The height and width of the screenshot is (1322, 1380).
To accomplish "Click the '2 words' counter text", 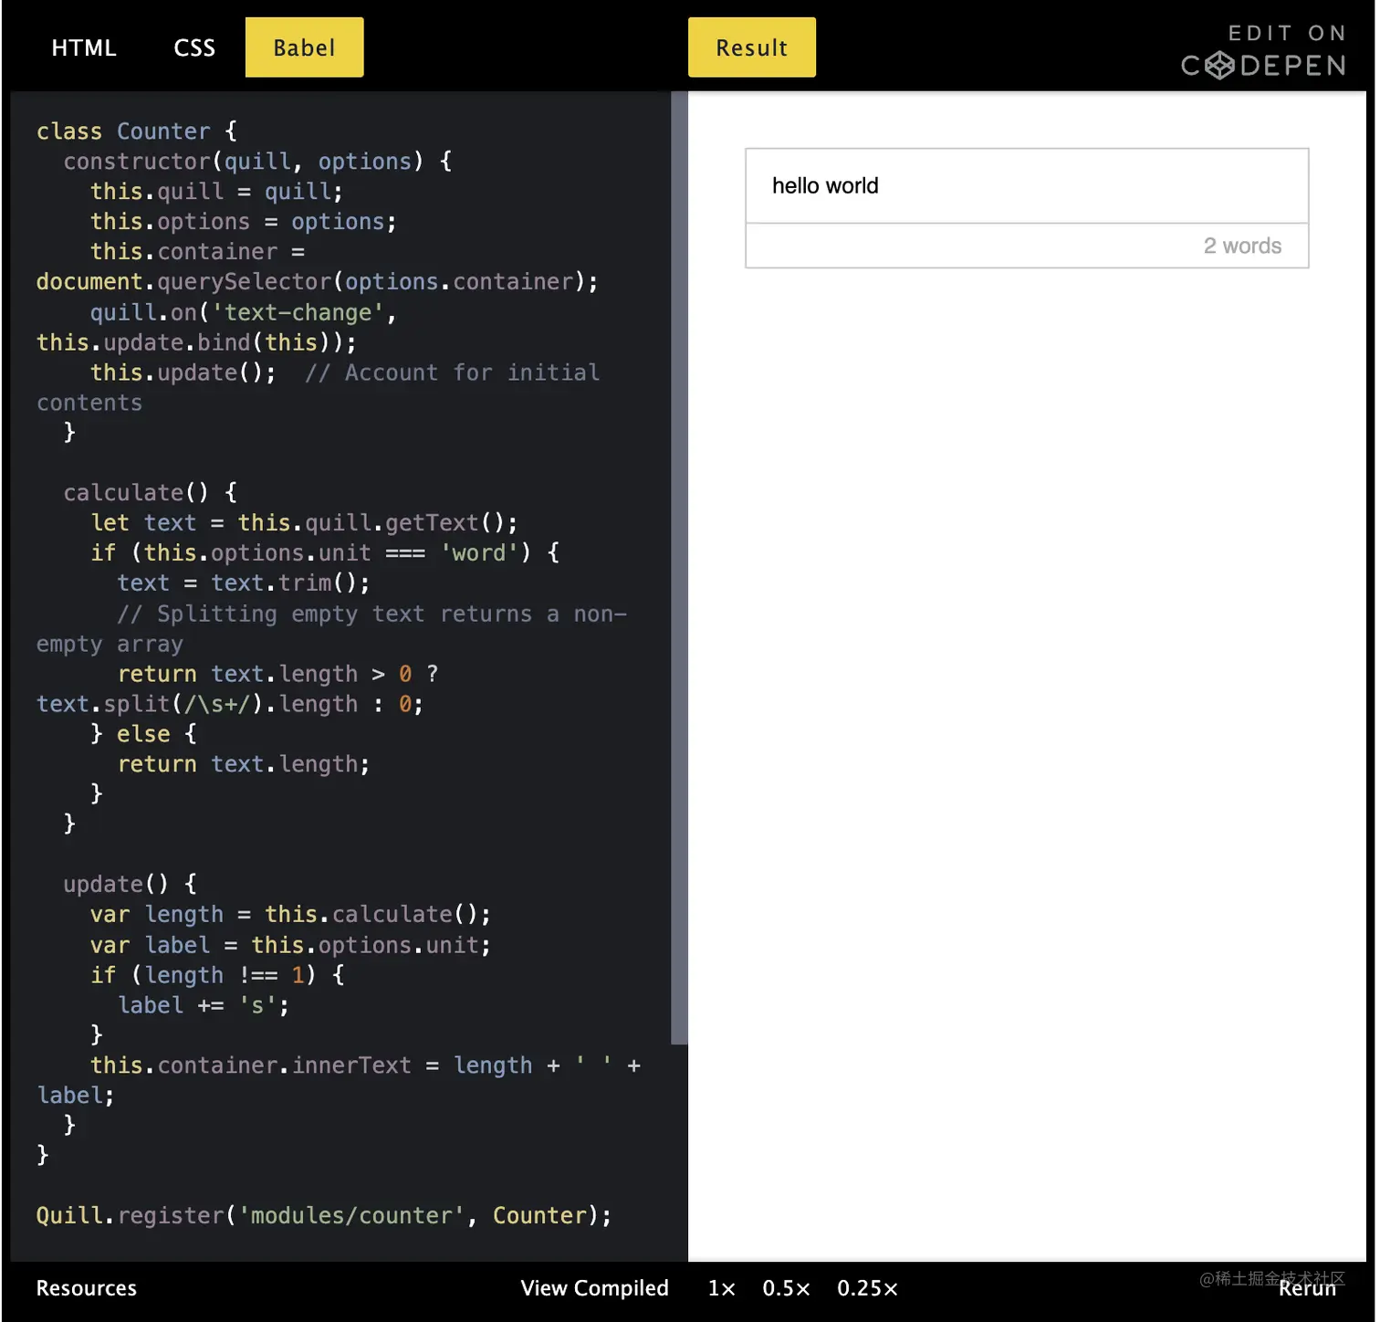I will 1242,246.
